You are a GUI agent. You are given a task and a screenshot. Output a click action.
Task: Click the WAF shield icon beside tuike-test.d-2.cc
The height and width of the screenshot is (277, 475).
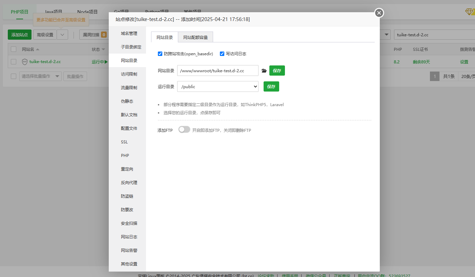24,62
